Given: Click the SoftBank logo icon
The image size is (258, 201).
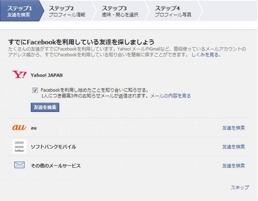Looking at the screenshot, I should click(x=20, y=147).
